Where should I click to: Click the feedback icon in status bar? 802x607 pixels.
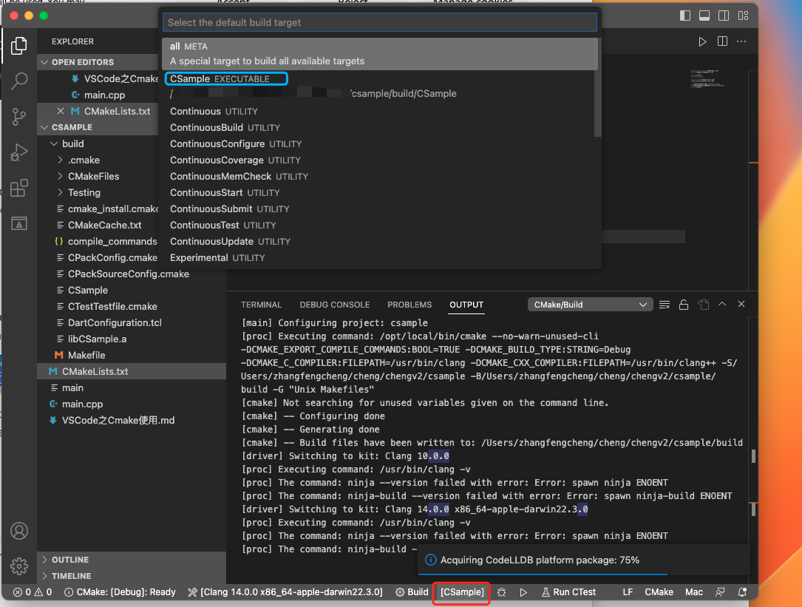pos(720,592)
